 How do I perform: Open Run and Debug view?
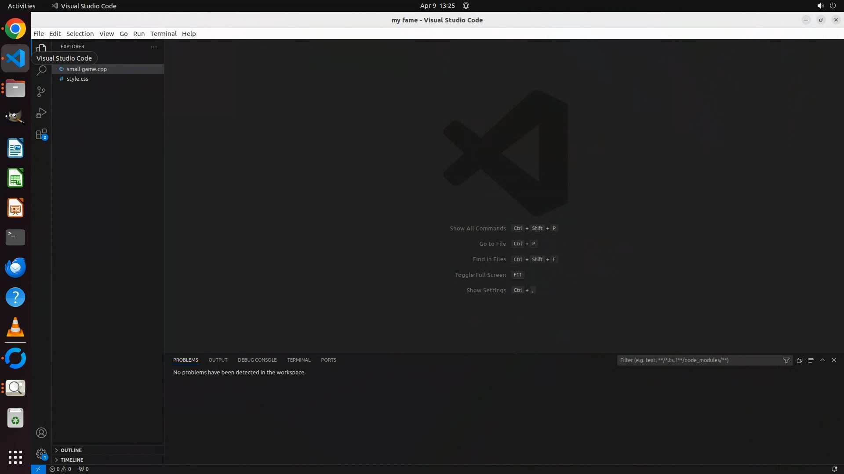point(41,113)
